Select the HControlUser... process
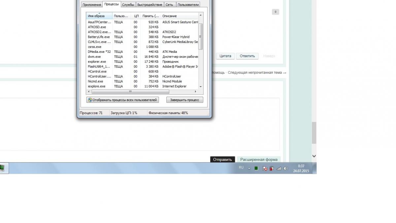This screenshot has height=223, width=396. point(142,76)
